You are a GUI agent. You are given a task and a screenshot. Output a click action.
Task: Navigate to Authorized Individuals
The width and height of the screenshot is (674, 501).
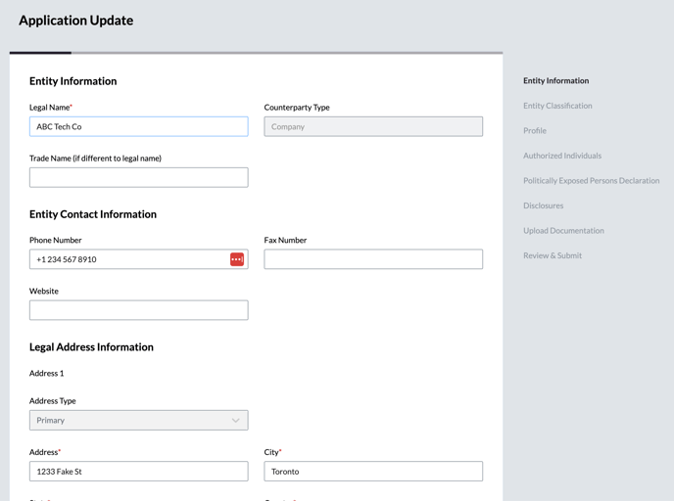pyautogui.click(x=562, y=156)
